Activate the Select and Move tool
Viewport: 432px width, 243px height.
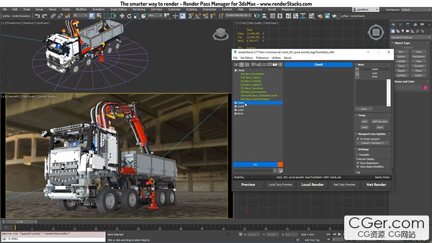(122, 16)
